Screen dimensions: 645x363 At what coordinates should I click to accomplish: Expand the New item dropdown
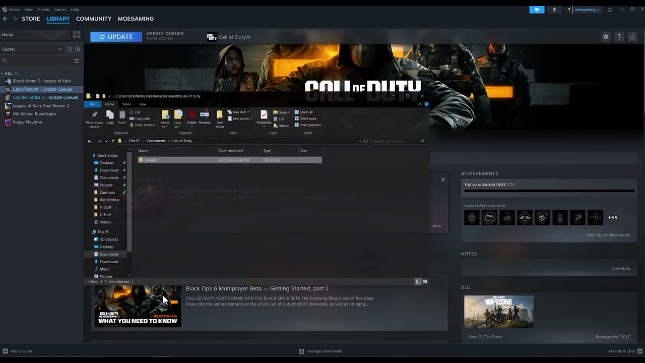click(239, 112)
